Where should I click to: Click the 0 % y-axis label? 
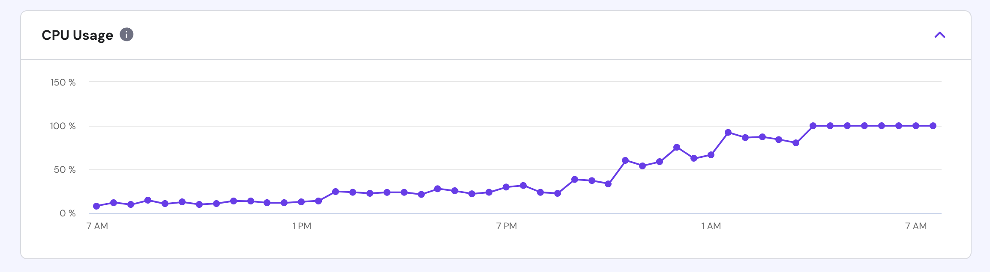click(68, 213)
